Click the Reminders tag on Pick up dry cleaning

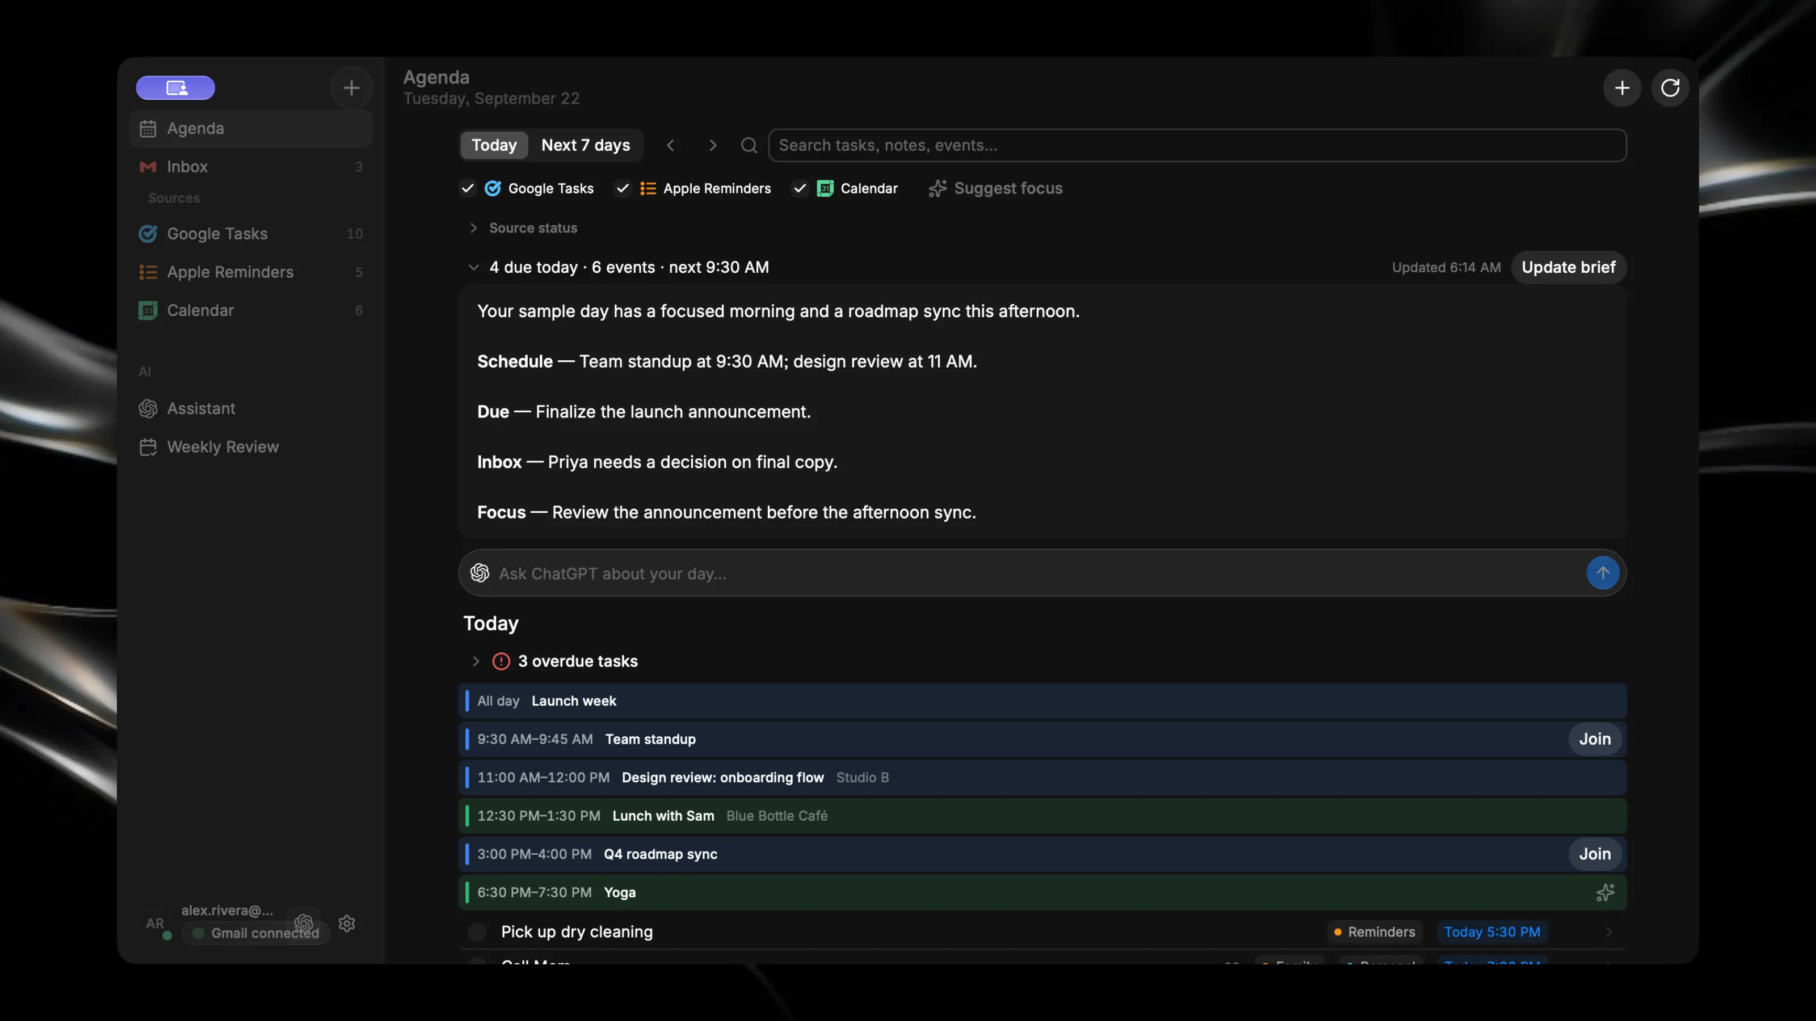tap(1374, 931)
